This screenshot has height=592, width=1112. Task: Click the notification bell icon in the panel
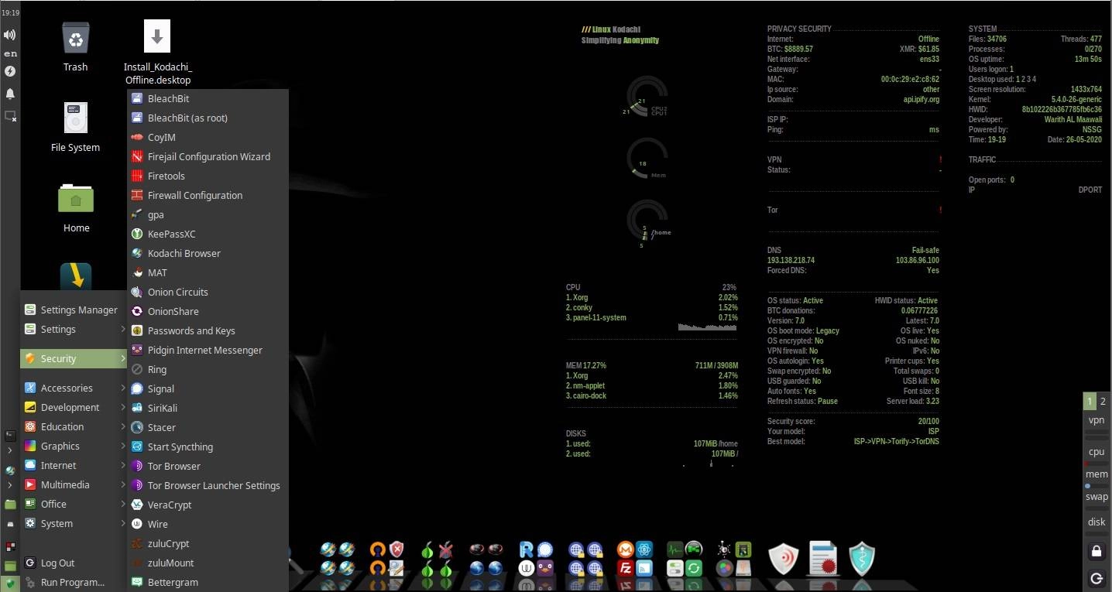pyautogui.click(x=10, y=94)
